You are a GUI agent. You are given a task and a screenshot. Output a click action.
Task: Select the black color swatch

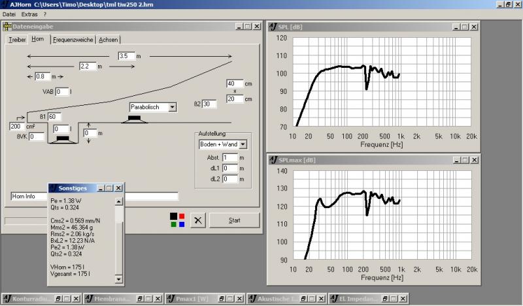[173, 216]
